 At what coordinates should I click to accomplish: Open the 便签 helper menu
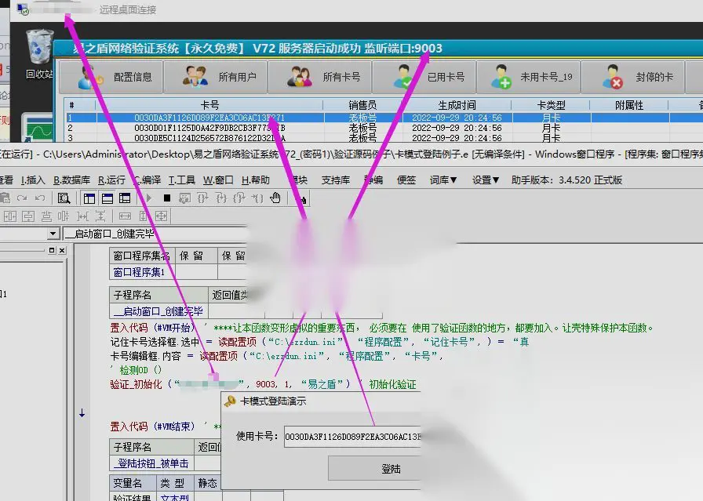click(x=406, y=180)
